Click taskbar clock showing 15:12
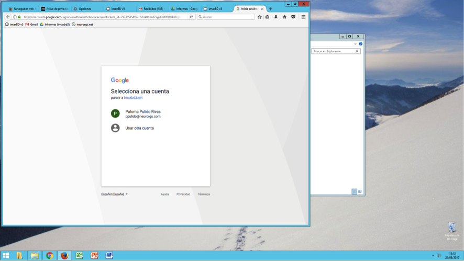The width and height of the screenshot is (464, 261). (x=452, y=256)
